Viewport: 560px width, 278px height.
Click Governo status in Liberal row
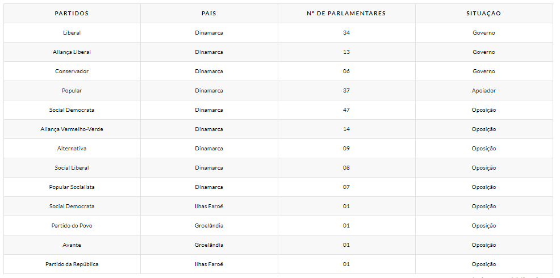tap(483, 33)
